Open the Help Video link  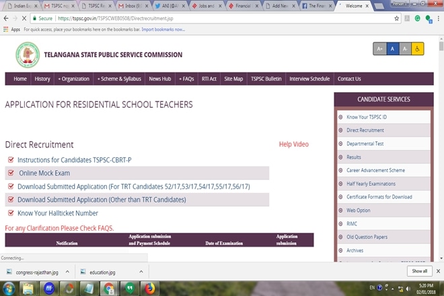point(293,145)
